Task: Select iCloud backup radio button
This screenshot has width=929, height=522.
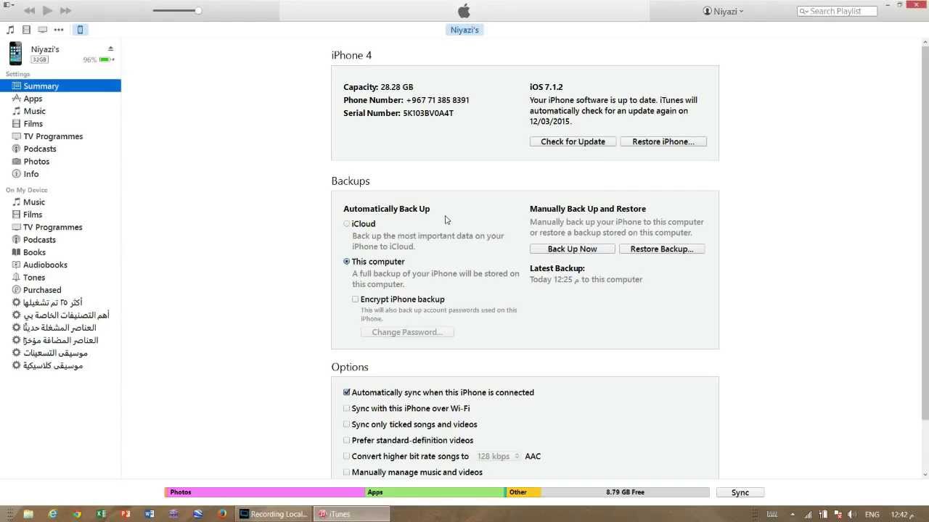Action: point(347,224)
